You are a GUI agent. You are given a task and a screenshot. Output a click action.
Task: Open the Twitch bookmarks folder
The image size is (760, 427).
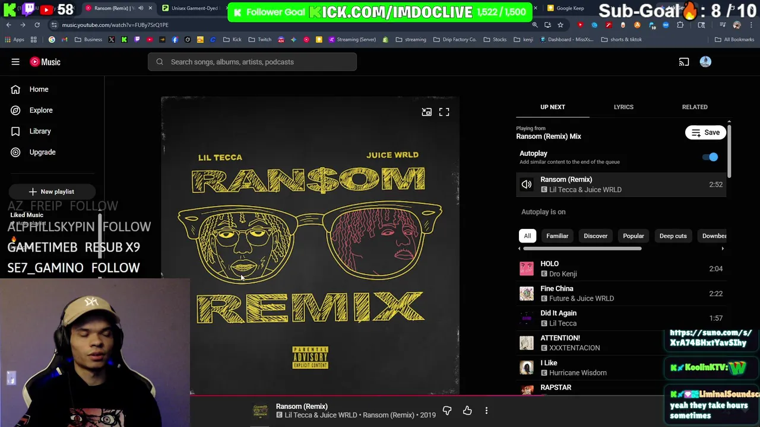click(259, 40)
